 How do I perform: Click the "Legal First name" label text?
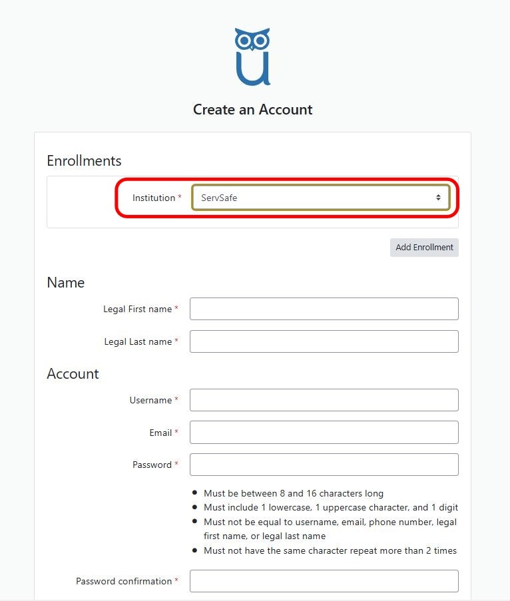click(x=138, y=309)
